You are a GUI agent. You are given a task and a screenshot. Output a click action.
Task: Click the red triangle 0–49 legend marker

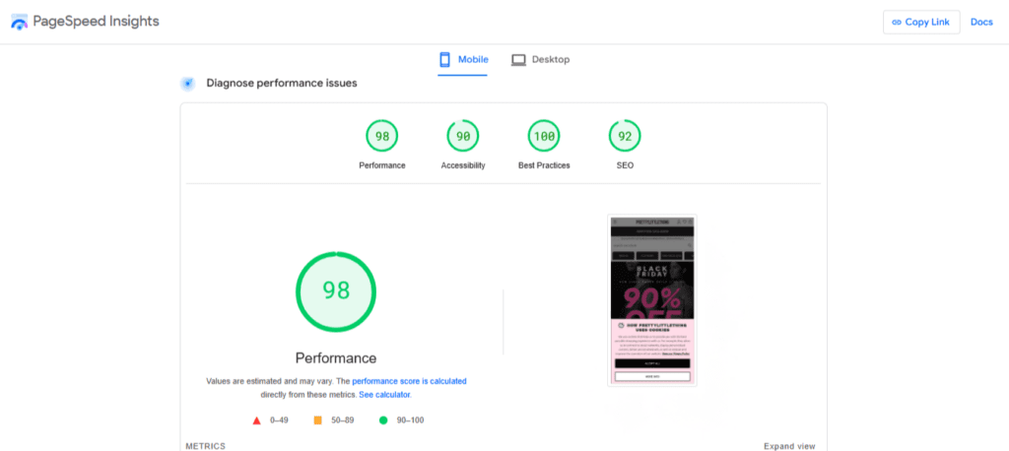(257, 420)
